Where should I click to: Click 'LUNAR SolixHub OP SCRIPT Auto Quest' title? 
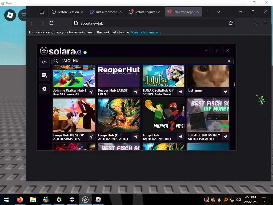tap(158, 92)
